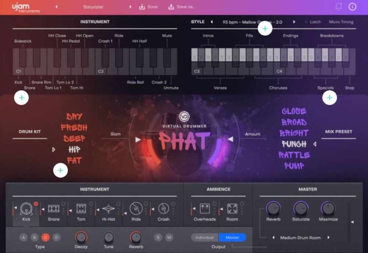
Task: Solo the channel with S button
Action: tap(158, 238)
